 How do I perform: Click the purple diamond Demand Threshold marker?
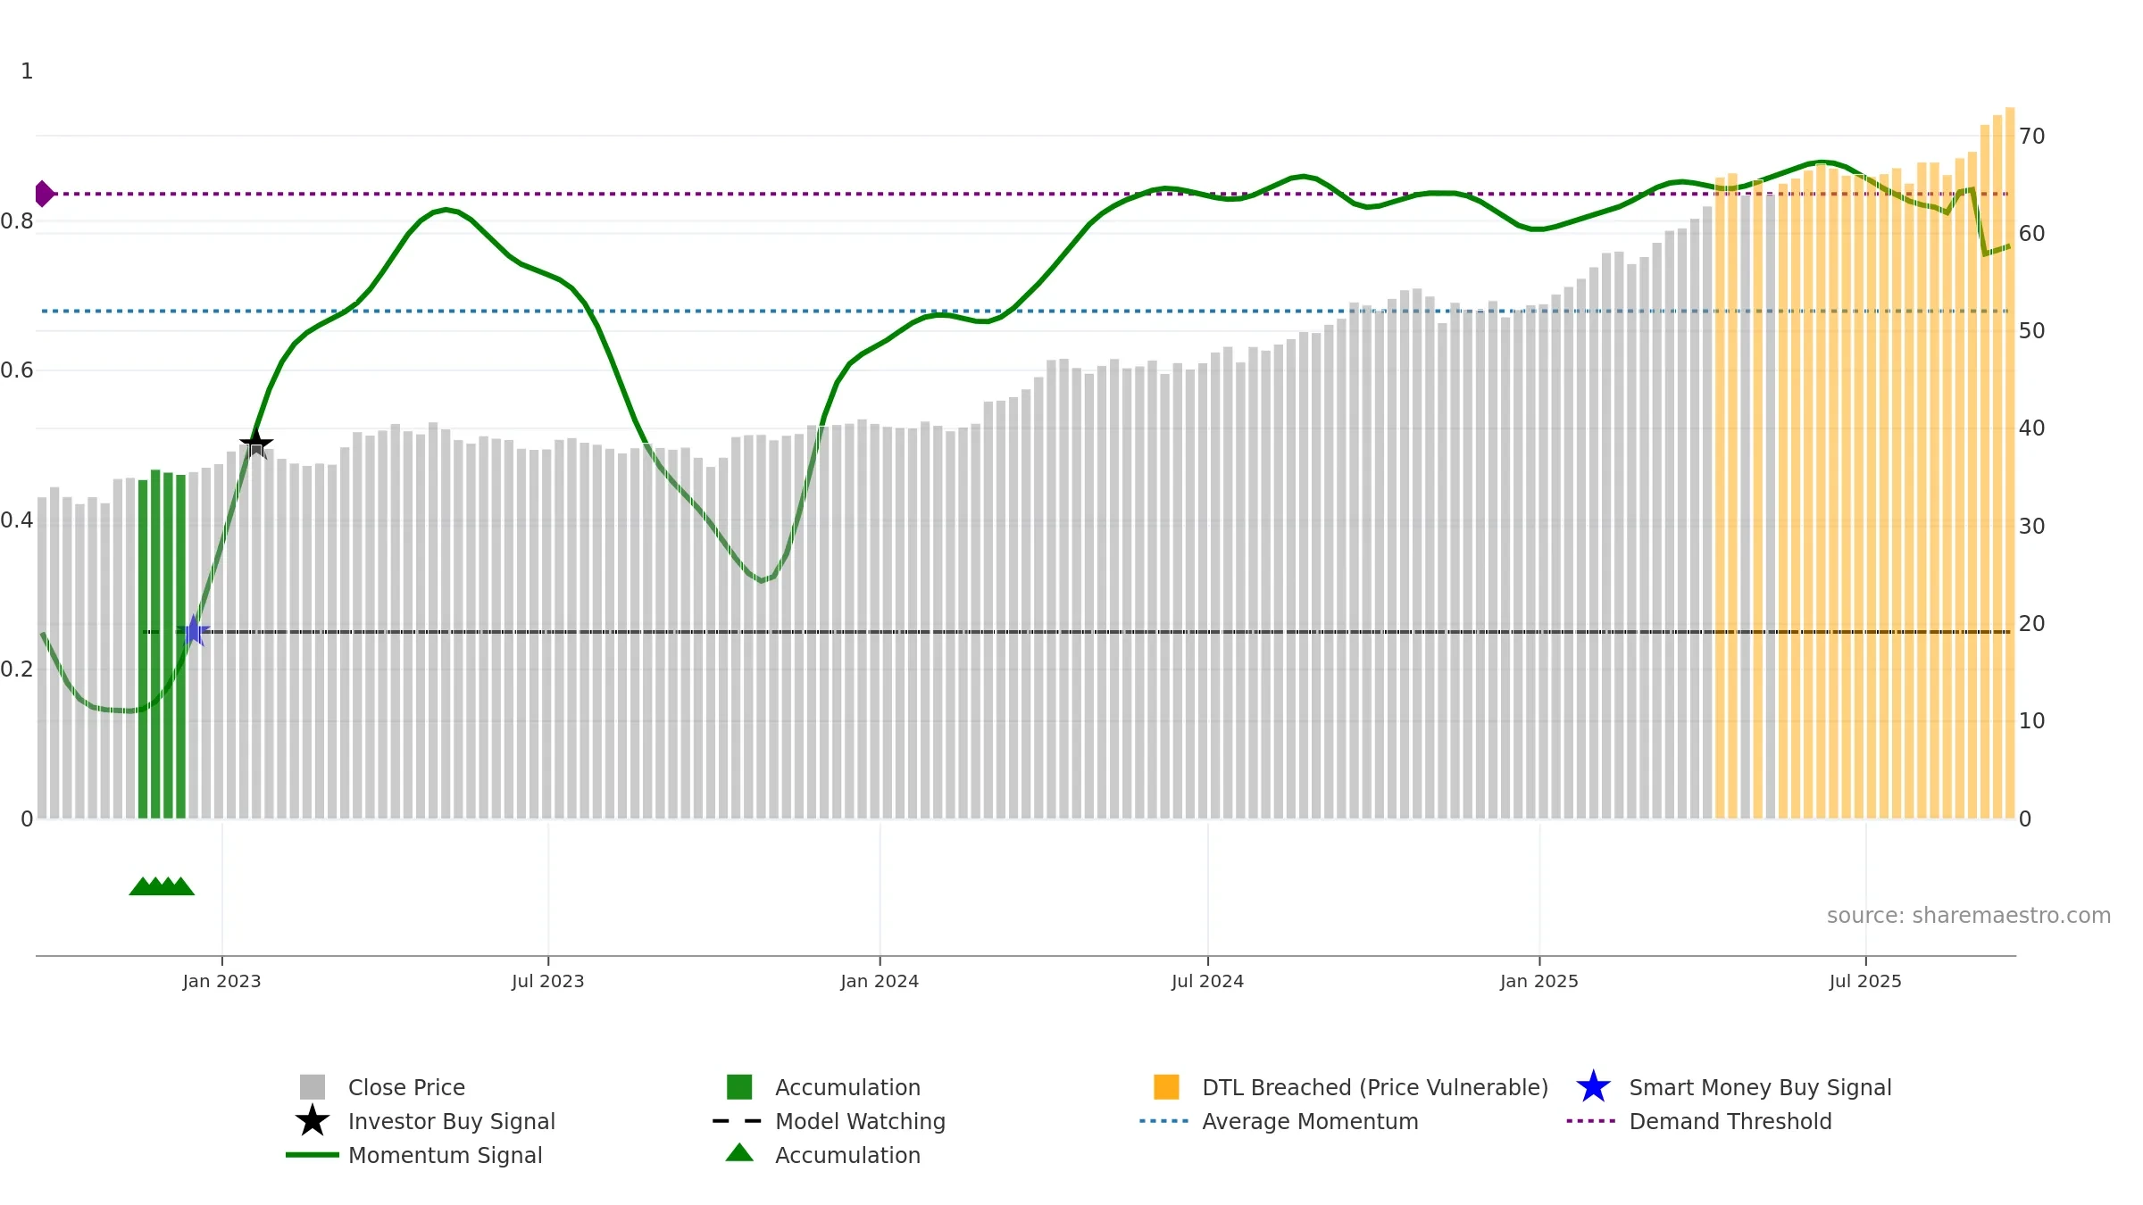44,194
